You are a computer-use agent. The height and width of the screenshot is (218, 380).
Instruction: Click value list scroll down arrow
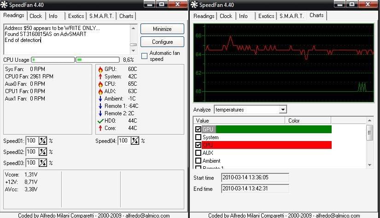point(369,165)
